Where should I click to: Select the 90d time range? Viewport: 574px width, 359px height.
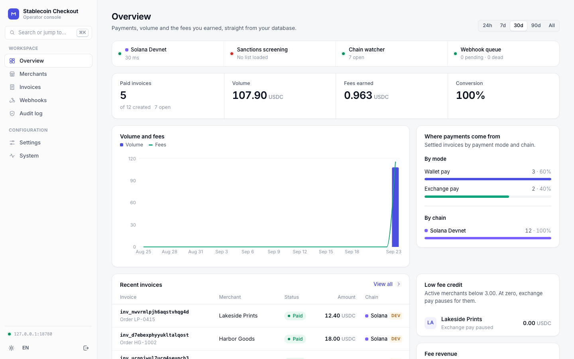(536, 26)
